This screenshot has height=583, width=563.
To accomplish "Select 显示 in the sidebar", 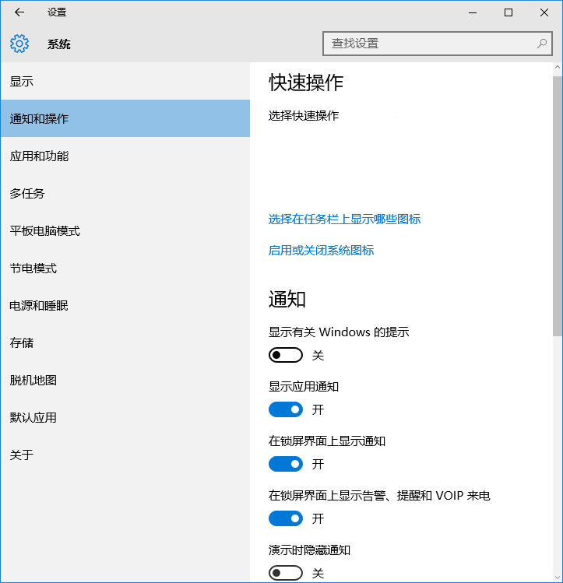I will tap(22, 82).
